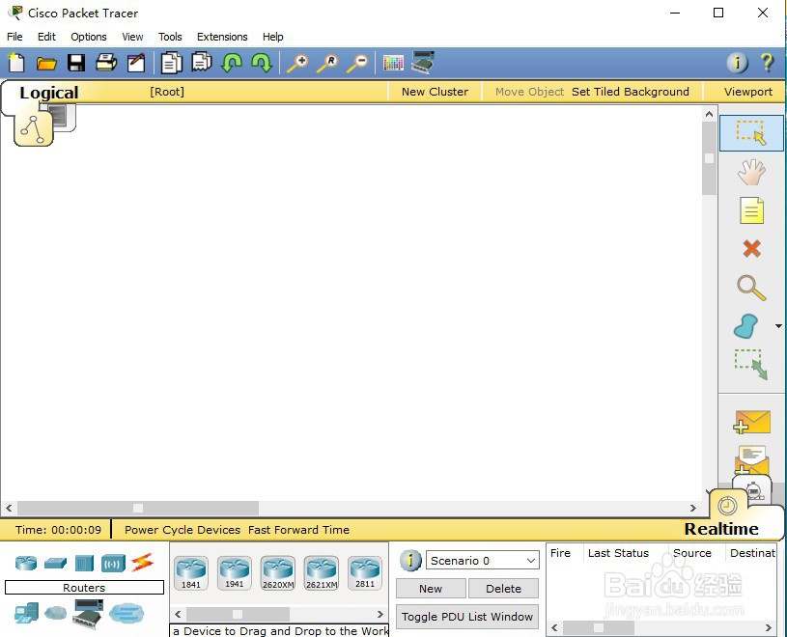The width and height of the screenshot is (787, 637).
Task: Pick the 1941 router
Action: point(235,572)
